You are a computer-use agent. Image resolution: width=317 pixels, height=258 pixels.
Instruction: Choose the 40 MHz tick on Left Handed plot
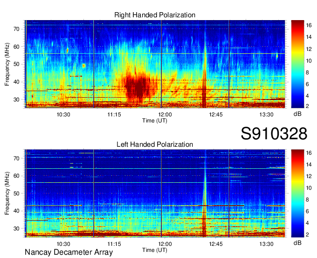17,211
